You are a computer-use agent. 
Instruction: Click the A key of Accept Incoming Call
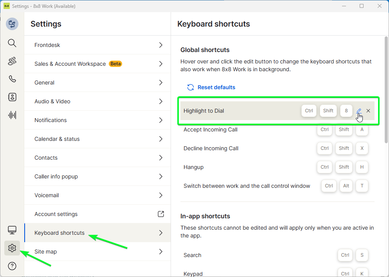click(362, 130)
